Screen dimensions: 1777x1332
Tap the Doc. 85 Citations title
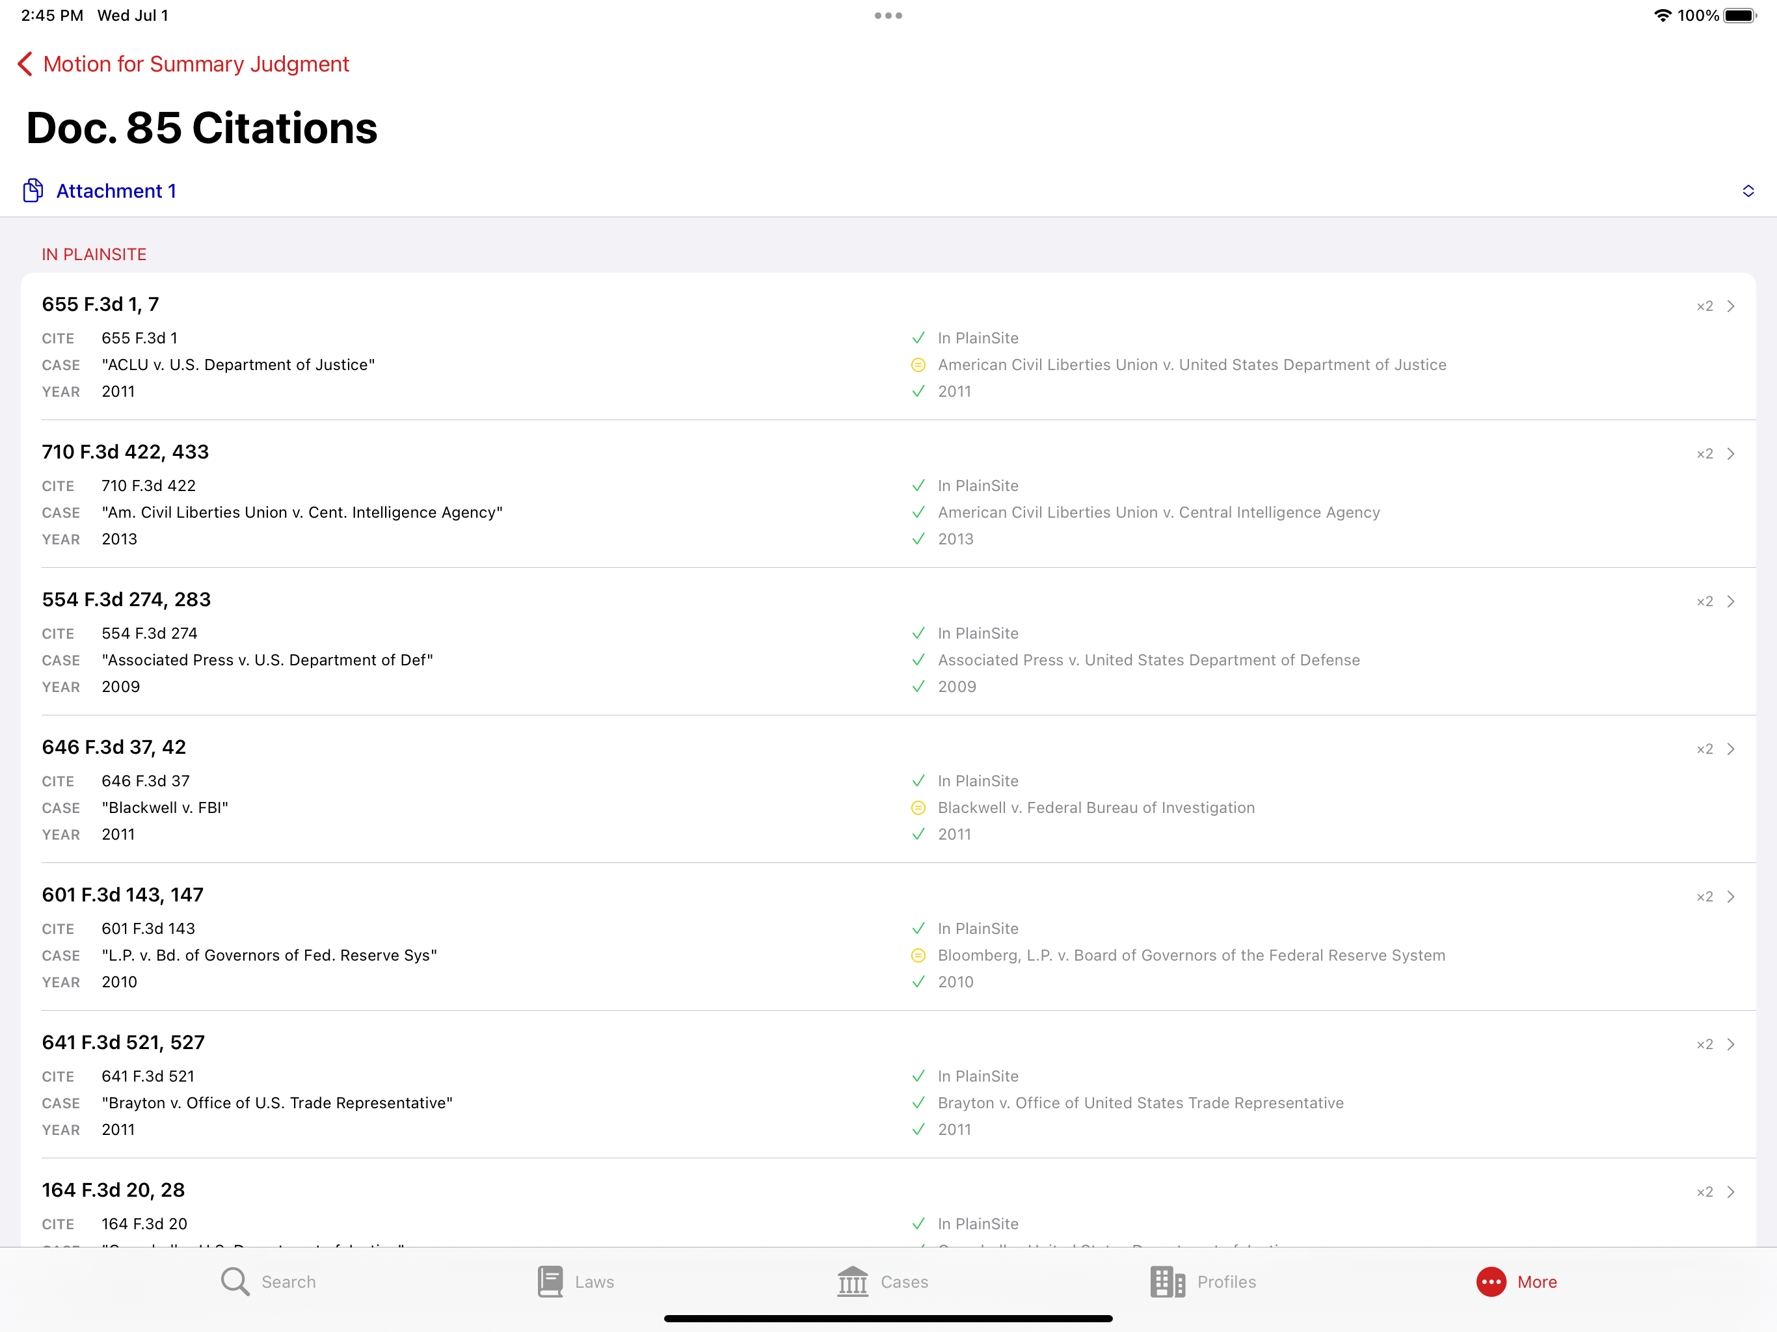[202, 127]
